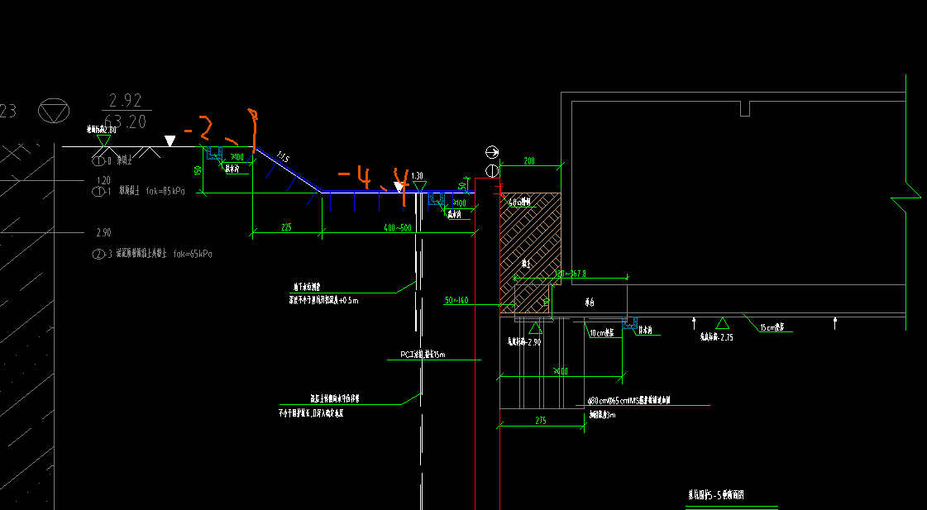Viewport: 927px width, 510px height.
Task: Click the circle with arrow symbol
Action: coord(492,152)
